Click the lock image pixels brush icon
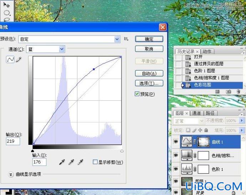Image resolution: width=246 pixels, height=195 pixels. [x=194, y=130]
